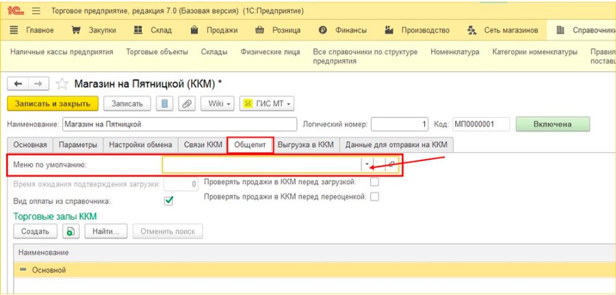
Task: Add form to favorites with star icon
Action: (62, 83)
